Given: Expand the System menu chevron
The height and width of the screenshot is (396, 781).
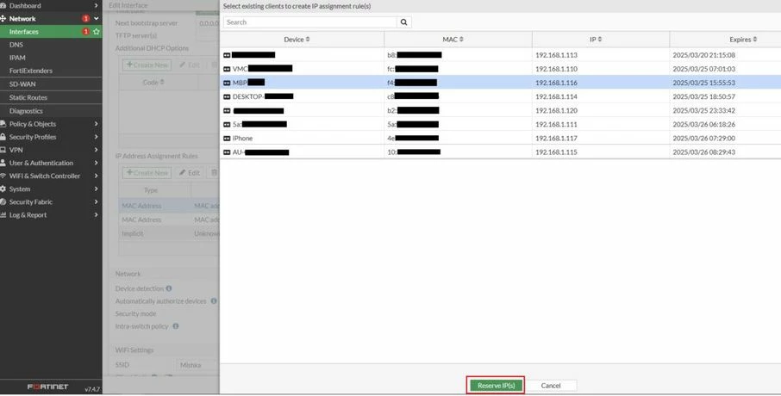Looking at the screenshot, I should [x=97, y=189].
